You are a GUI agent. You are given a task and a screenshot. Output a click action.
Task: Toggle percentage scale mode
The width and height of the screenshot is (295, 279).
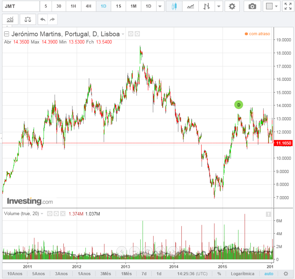tap(219, 274)
